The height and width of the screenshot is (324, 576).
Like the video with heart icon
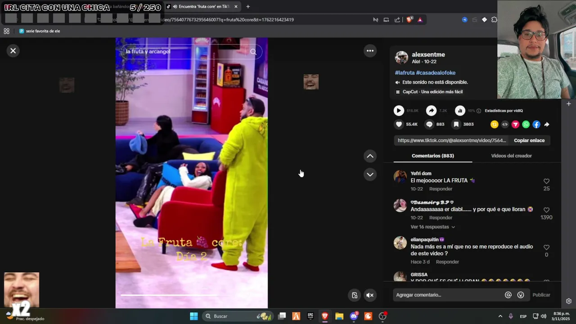tap(399, 124)
